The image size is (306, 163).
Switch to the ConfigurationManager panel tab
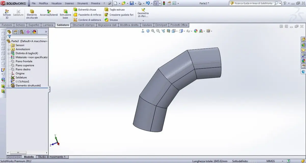[x=22, y=32]
